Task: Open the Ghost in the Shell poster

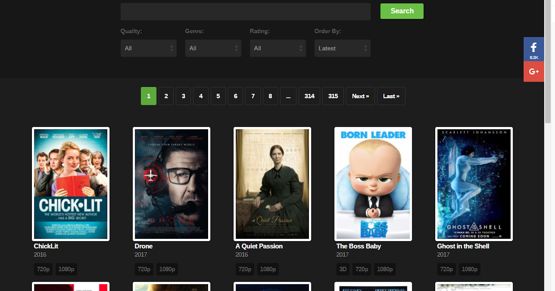Action: (x=474, y=184)
